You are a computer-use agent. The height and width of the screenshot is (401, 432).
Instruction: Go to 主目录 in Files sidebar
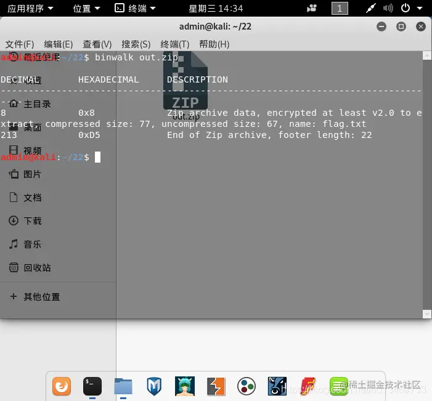coord(30,104)
